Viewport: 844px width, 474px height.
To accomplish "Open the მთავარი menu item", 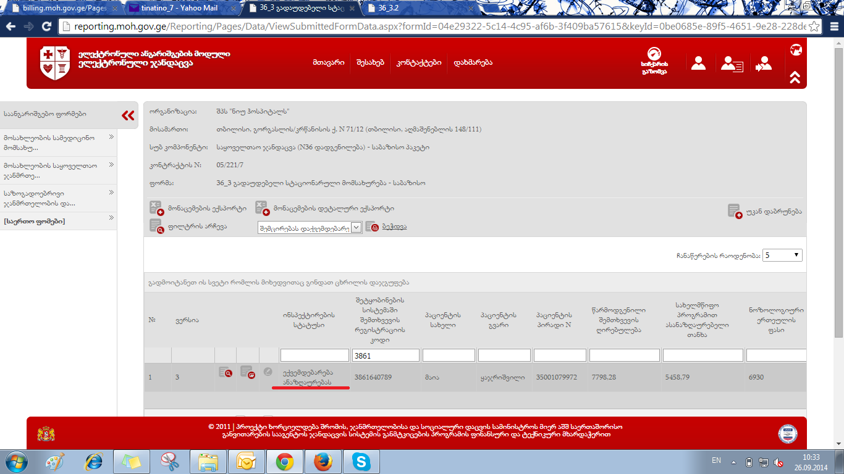I will pos(328,62).
